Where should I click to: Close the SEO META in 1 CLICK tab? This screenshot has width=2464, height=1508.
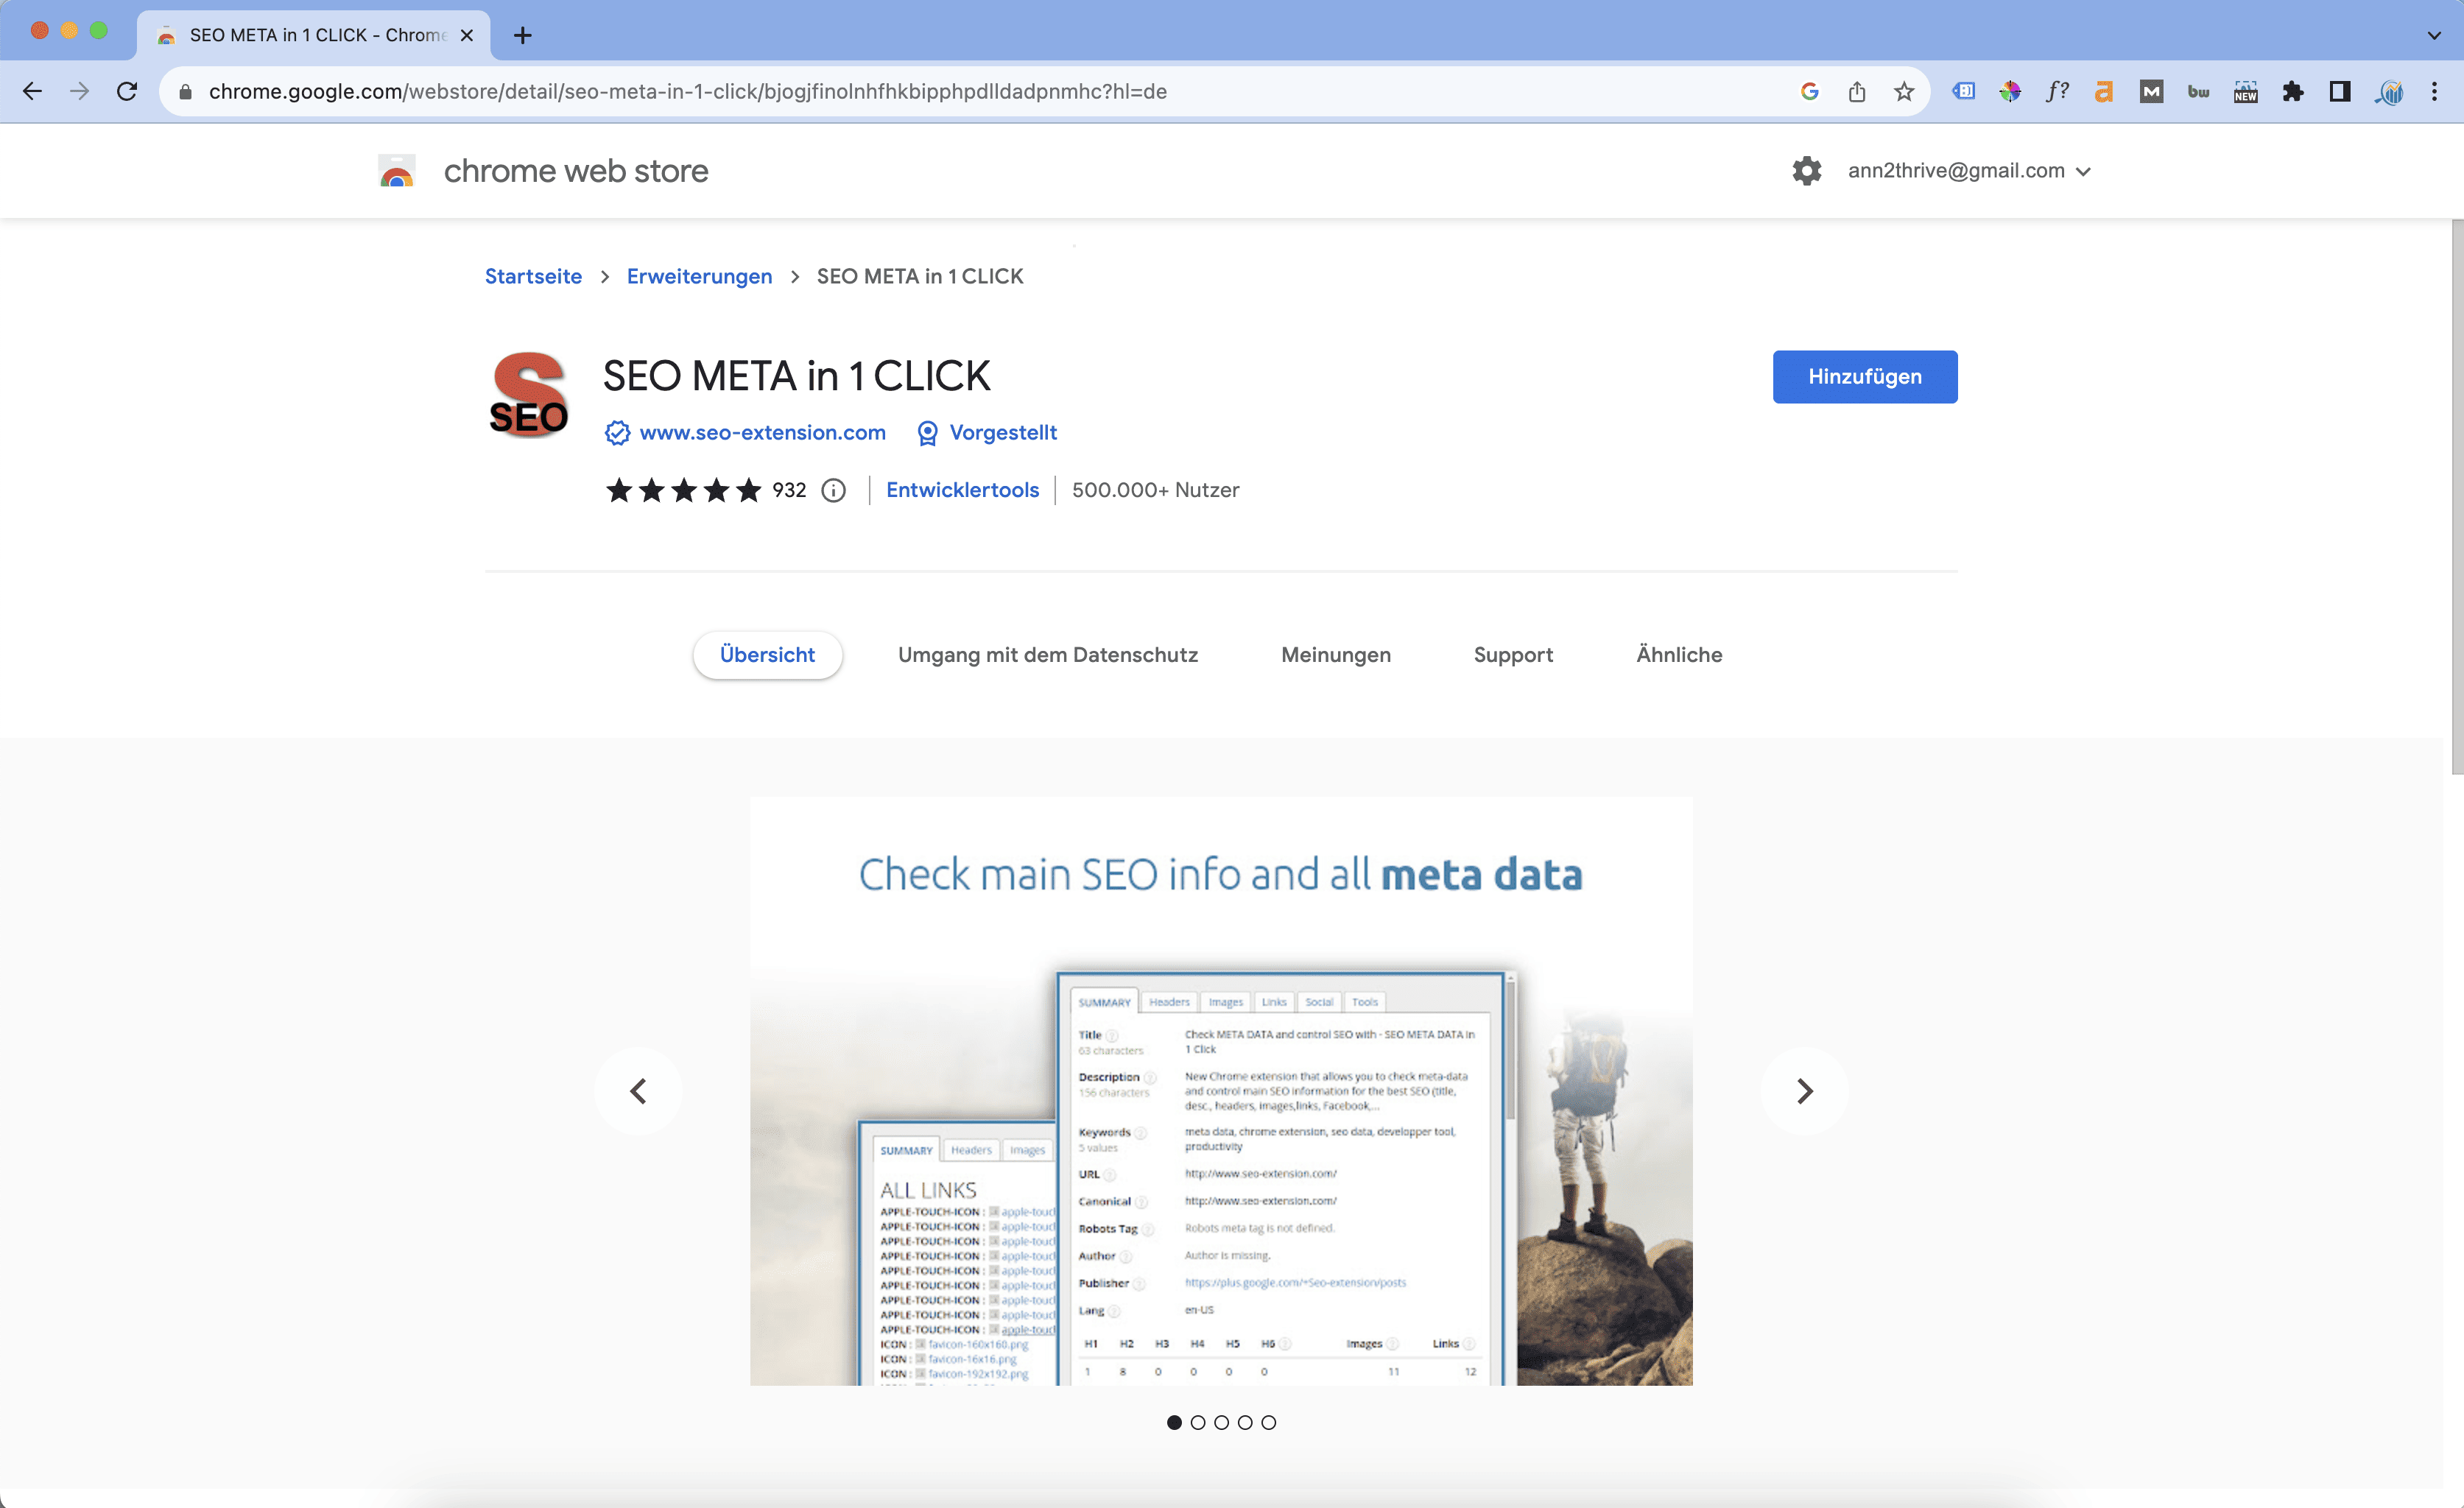(x=466, y=35)
